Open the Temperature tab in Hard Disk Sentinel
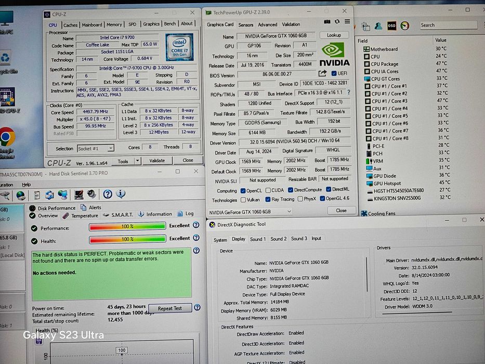The image size is (485, 364). (81, 216)
